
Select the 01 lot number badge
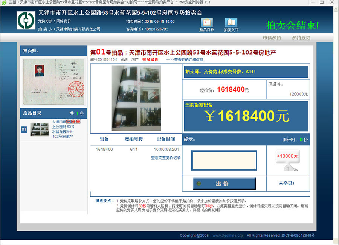[x=24, y=130]
